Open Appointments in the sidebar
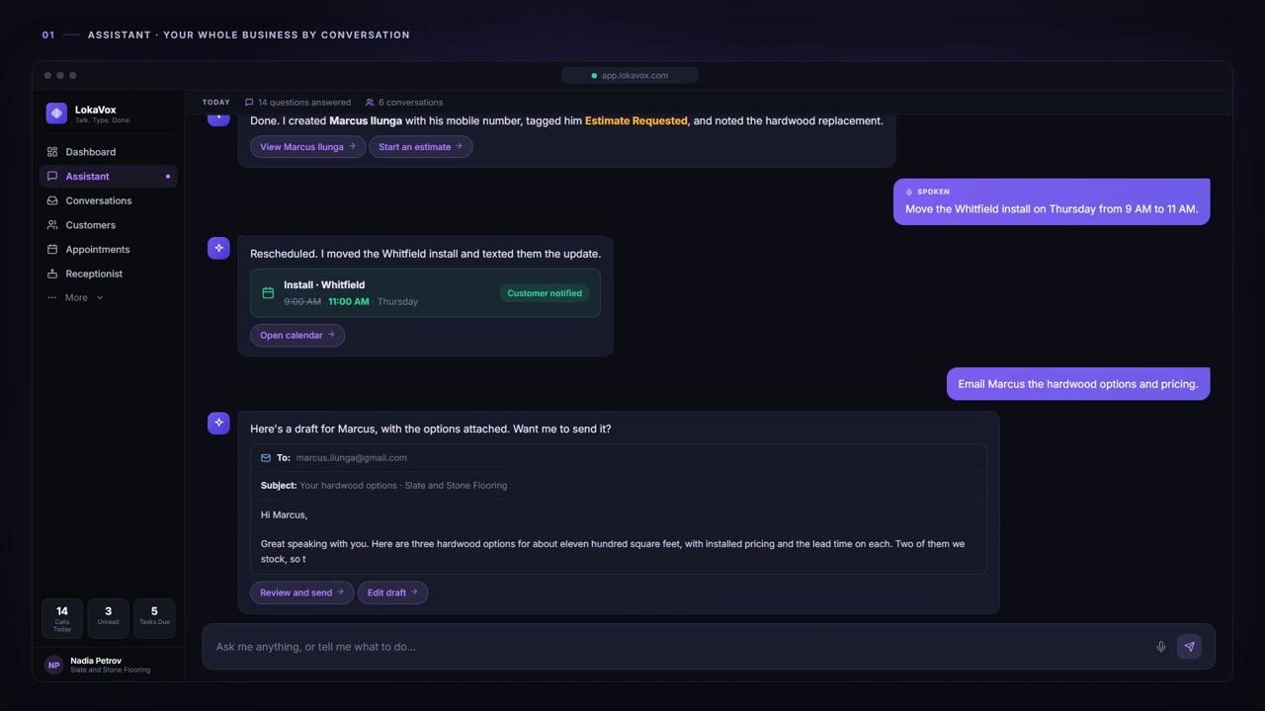This screenshot has width=1265, height=711. pyautogui.click(x=108, y=250)
